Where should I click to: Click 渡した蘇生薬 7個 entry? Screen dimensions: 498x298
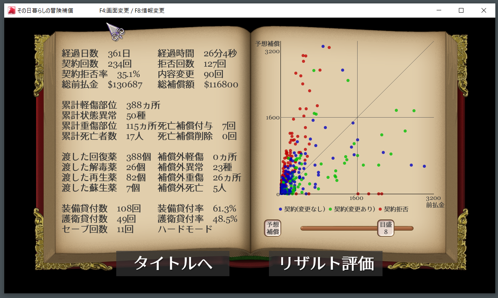(101, 188)
